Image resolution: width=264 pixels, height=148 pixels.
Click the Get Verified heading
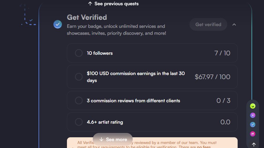(87, 17)
